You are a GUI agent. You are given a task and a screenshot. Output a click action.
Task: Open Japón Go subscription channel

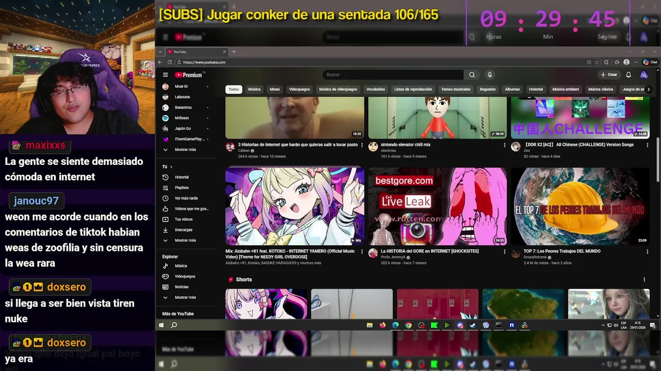(182, 128)
